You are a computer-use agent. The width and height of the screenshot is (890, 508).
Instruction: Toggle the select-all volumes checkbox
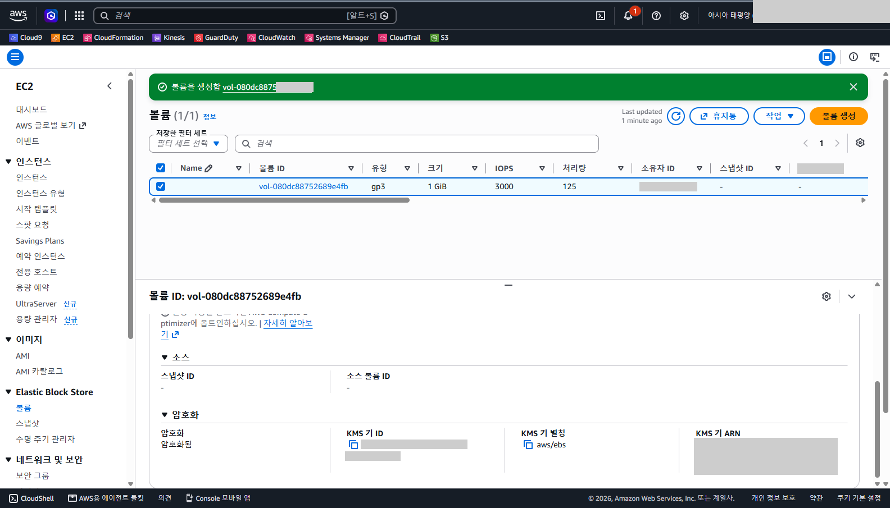[x=161, y=168]
